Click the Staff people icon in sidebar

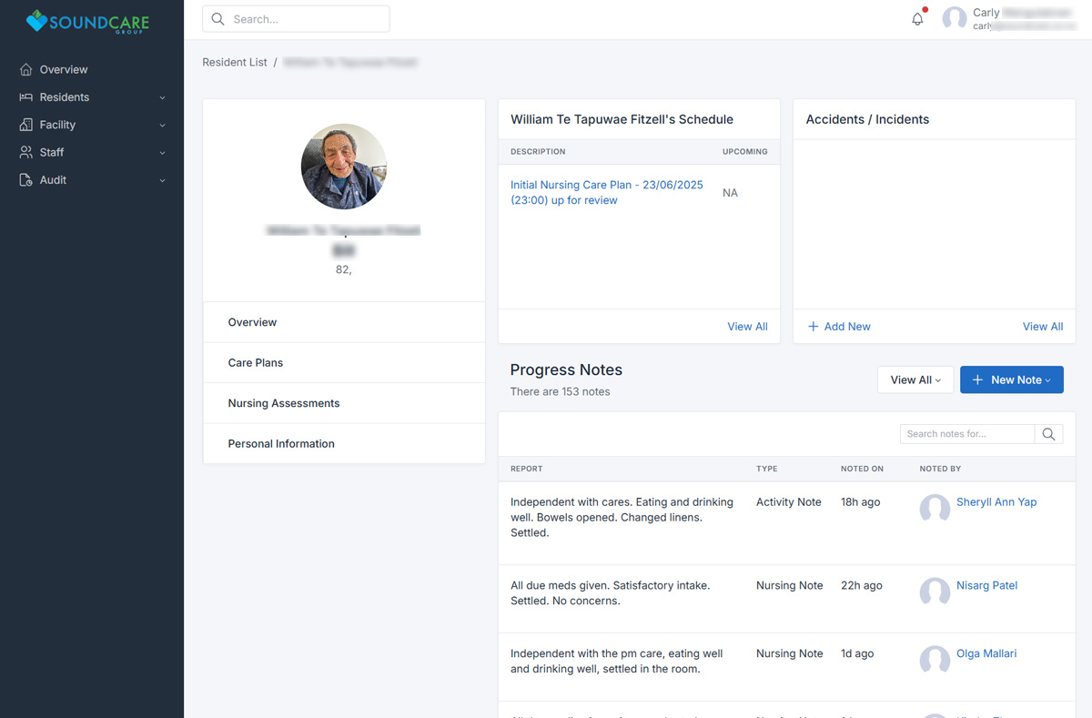(x=25, y=153)
